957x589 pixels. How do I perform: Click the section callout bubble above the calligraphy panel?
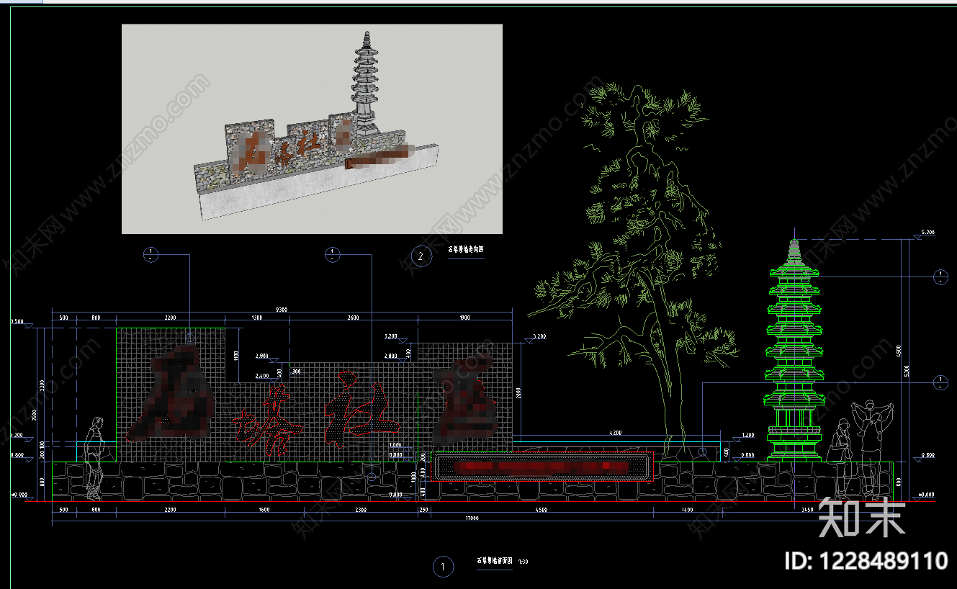332,255
